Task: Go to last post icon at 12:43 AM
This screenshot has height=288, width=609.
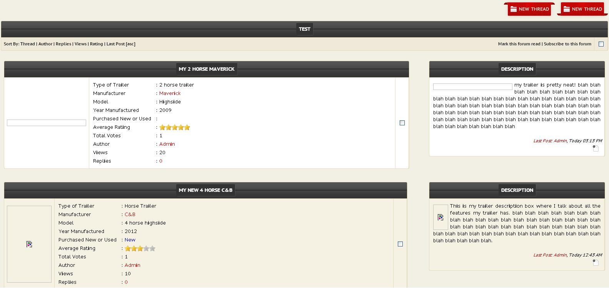Action: [x=596, y=263]
